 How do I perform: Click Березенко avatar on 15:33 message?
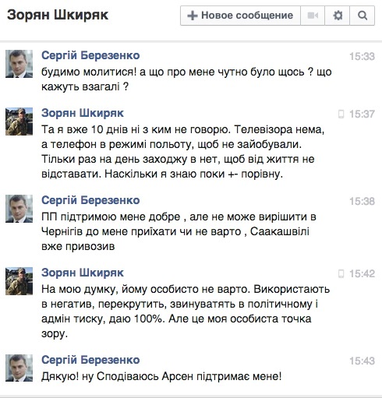pyautogui.click(x=19, y=64)
